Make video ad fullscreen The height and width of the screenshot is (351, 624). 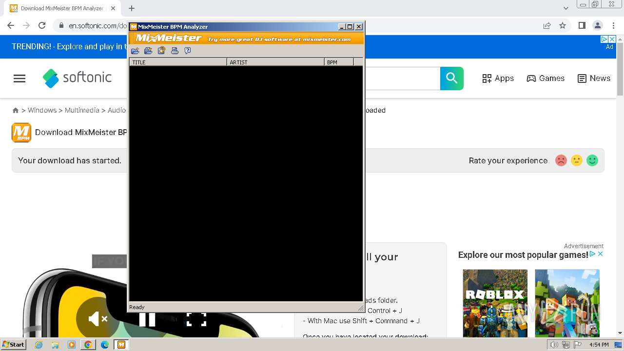(196, 319)
